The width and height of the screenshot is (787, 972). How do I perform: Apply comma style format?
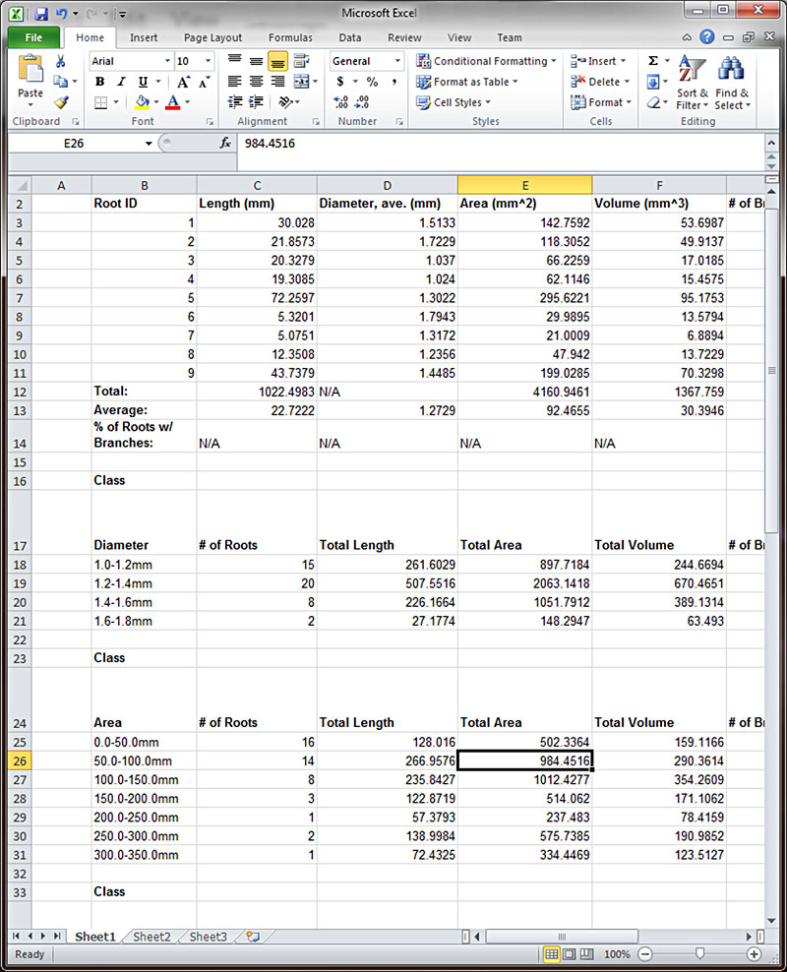coord(394,82)
